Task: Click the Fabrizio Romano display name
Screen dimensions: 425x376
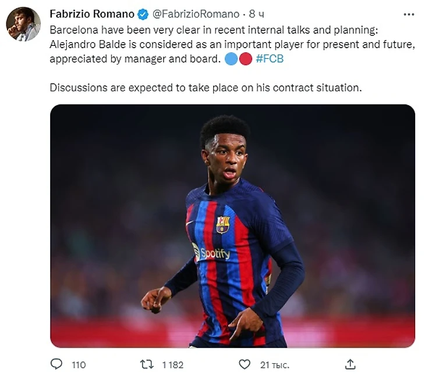Action: pyautogui.click(x=92, y=13)
